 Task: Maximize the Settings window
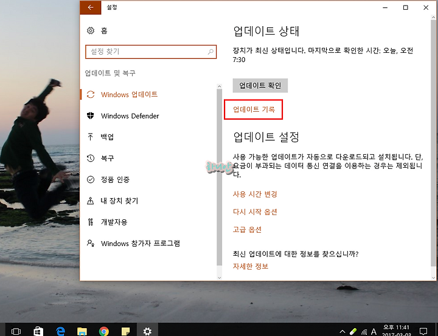pos(406,7)
